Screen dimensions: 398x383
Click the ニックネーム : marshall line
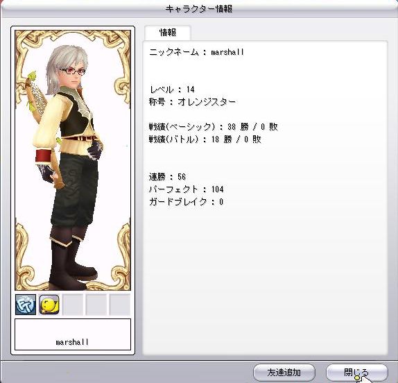tap(197, 52)
